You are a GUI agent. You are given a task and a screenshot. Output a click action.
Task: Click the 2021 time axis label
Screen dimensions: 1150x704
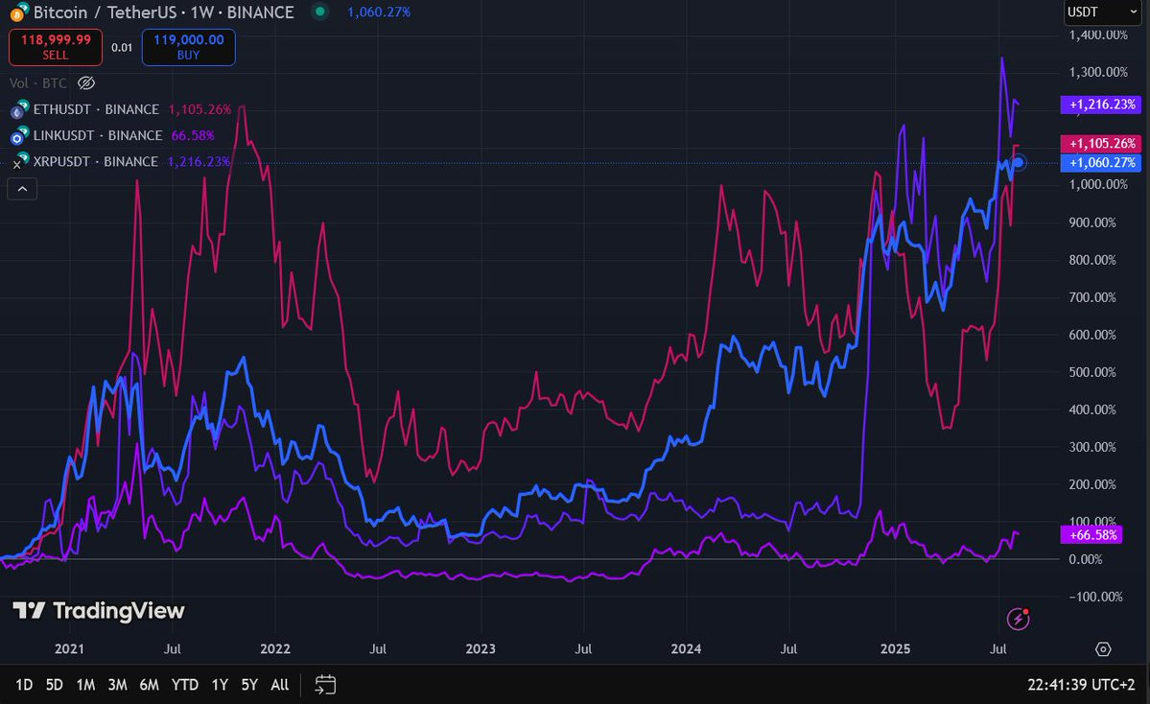point(69,649)
